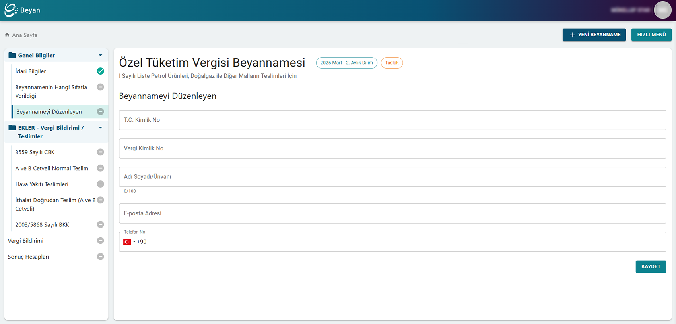Click status icon for Beyannamenin Hangi Sıfatla Verildiği
This screenshot has width=676, height=324.
[101, 87]
